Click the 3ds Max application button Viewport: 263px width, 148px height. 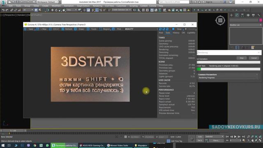(x=3, y=3)
